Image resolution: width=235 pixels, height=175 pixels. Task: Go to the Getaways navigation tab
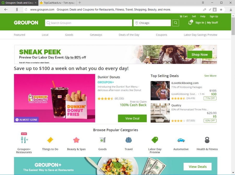pyautogui.click(x=96, y=35)
